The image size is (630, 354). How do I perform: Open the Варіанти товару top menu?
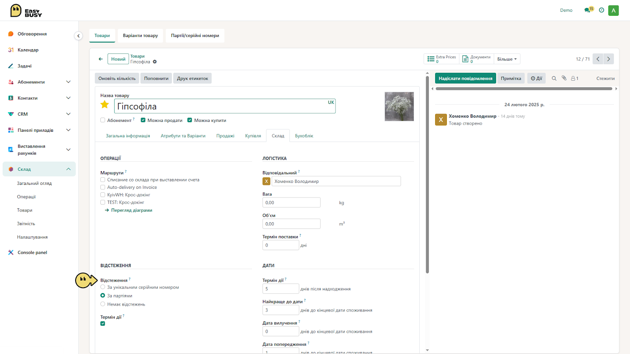141,35
